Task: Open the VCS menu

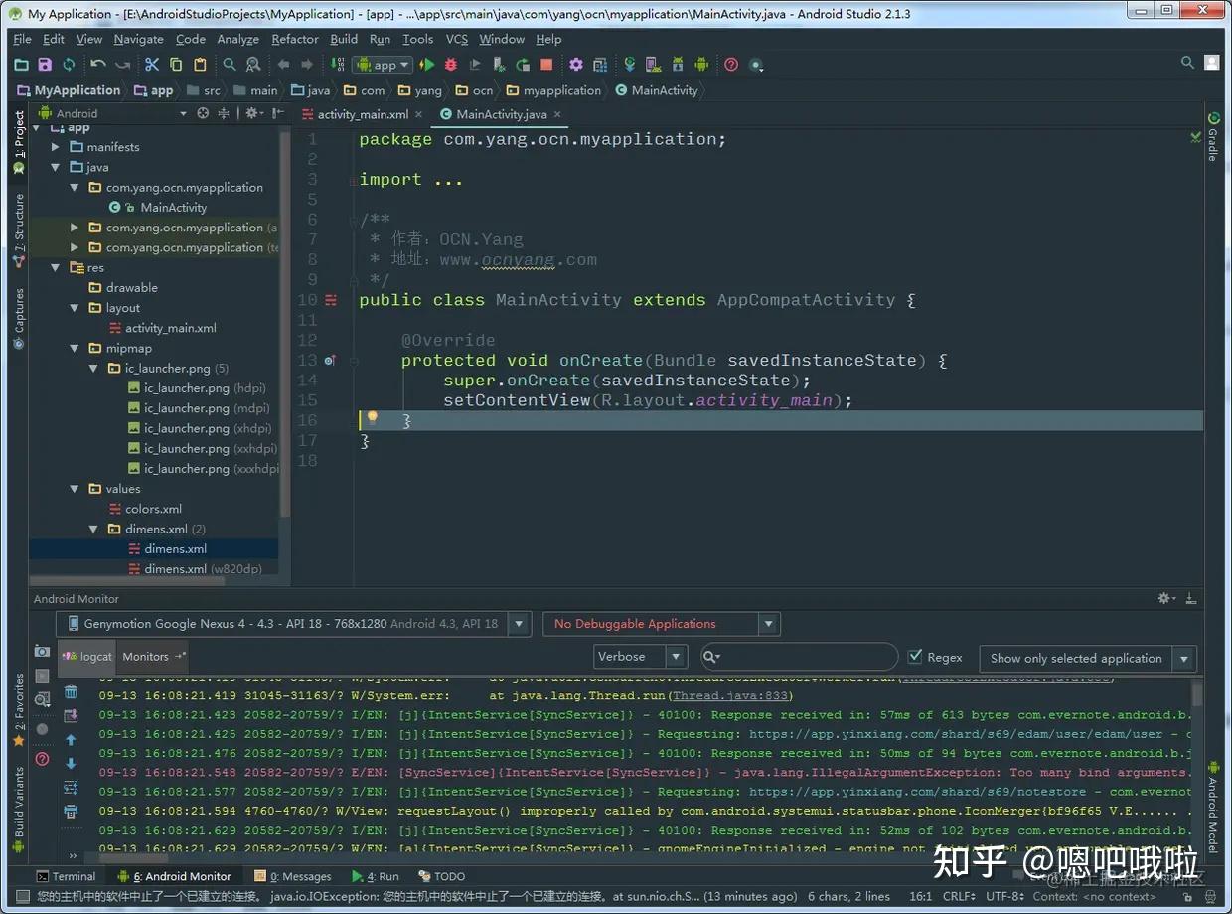Action: click(456, 39)
